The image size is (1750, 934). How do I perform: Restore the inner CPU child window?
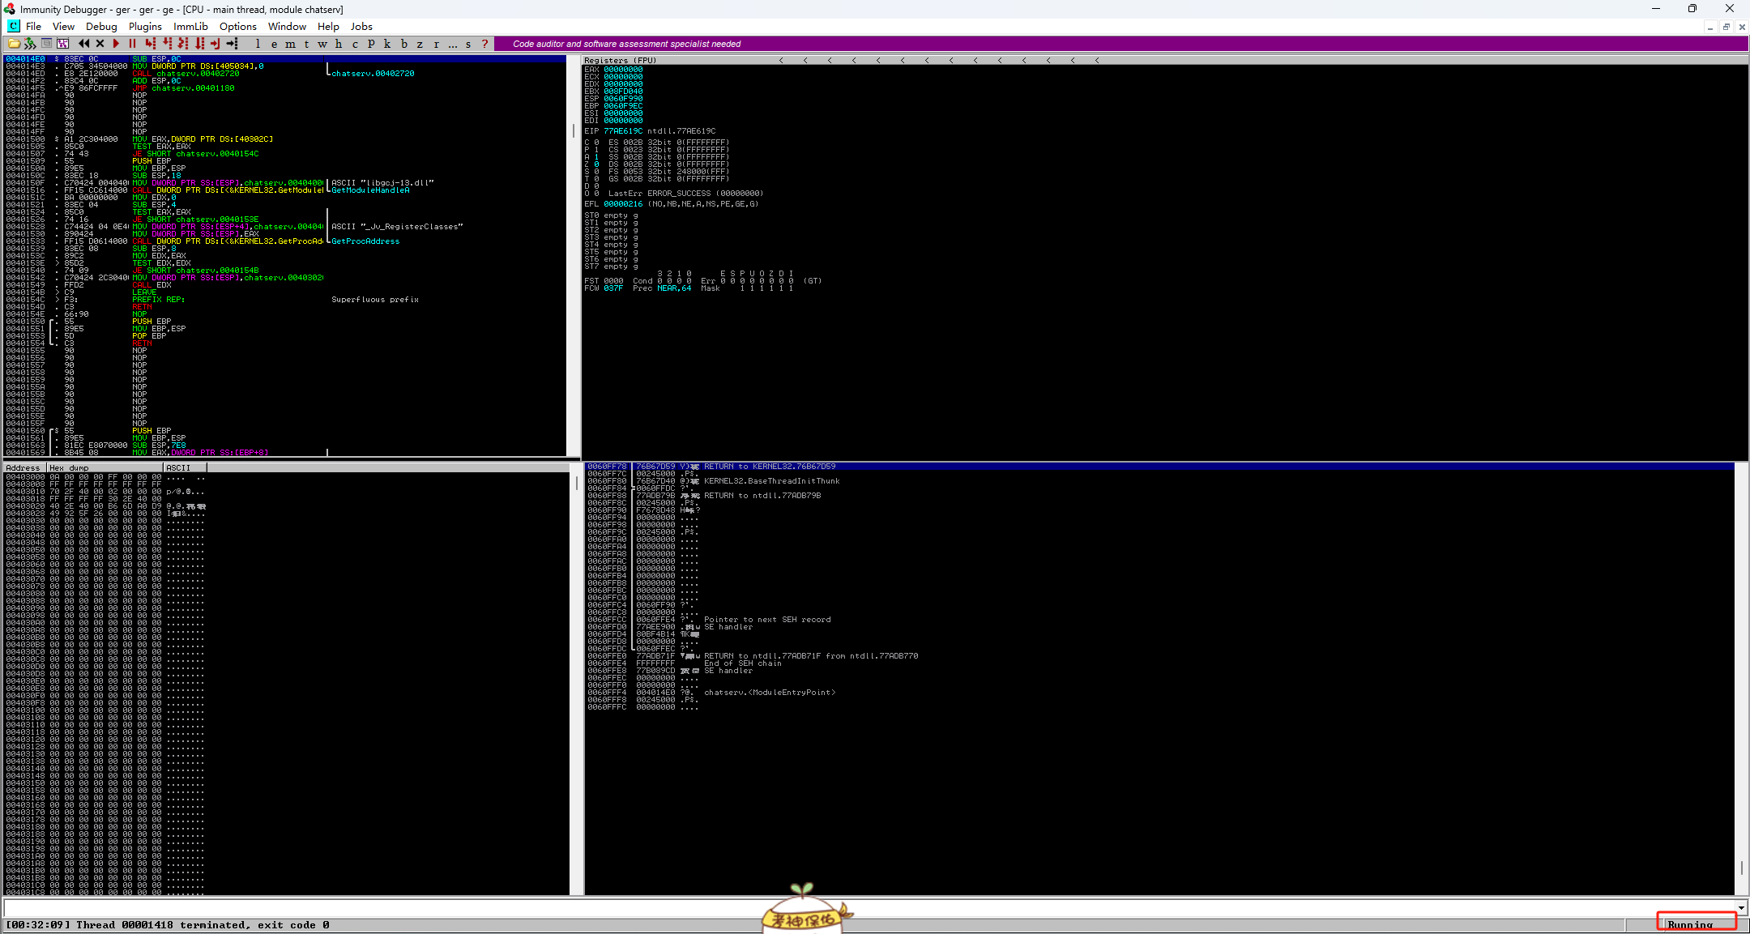[x=1726, y=27]
